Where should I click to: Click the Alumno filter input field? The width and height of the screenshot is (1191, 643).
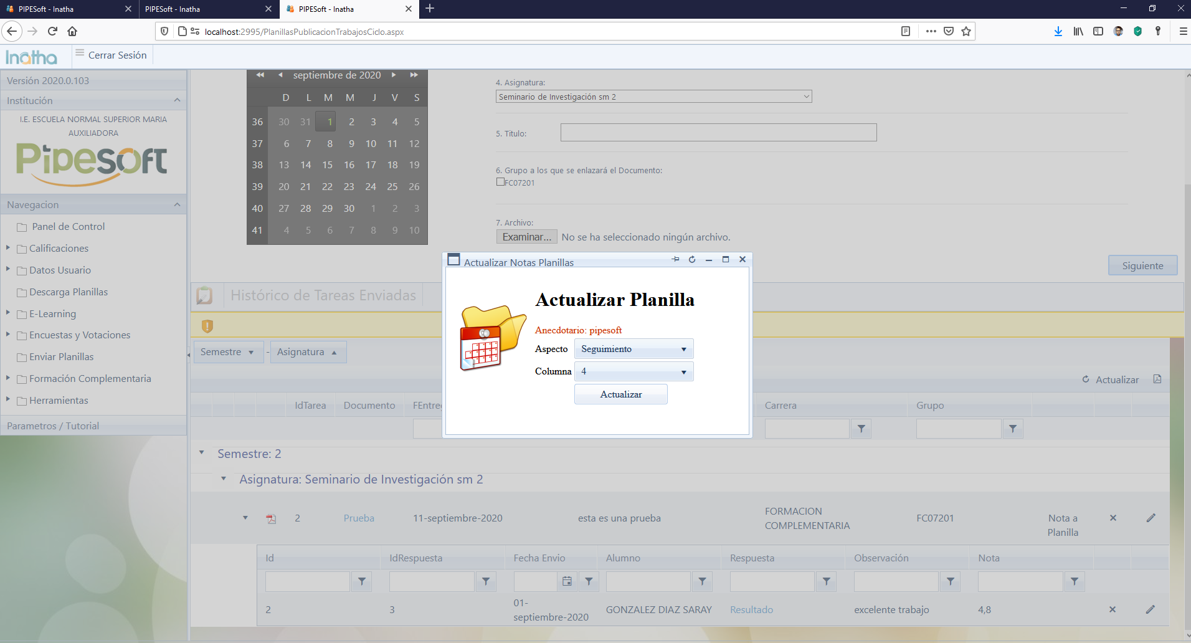[648, 581]
